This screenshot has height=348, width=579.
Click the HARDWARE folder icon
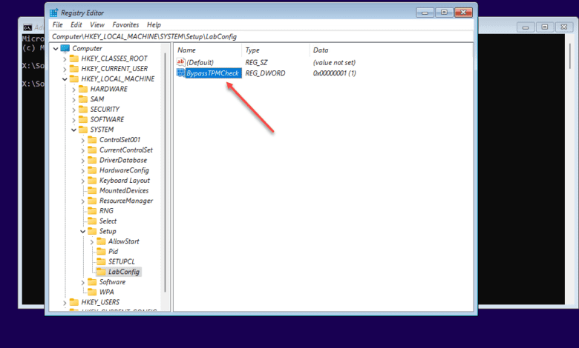[x=83, y=89]
